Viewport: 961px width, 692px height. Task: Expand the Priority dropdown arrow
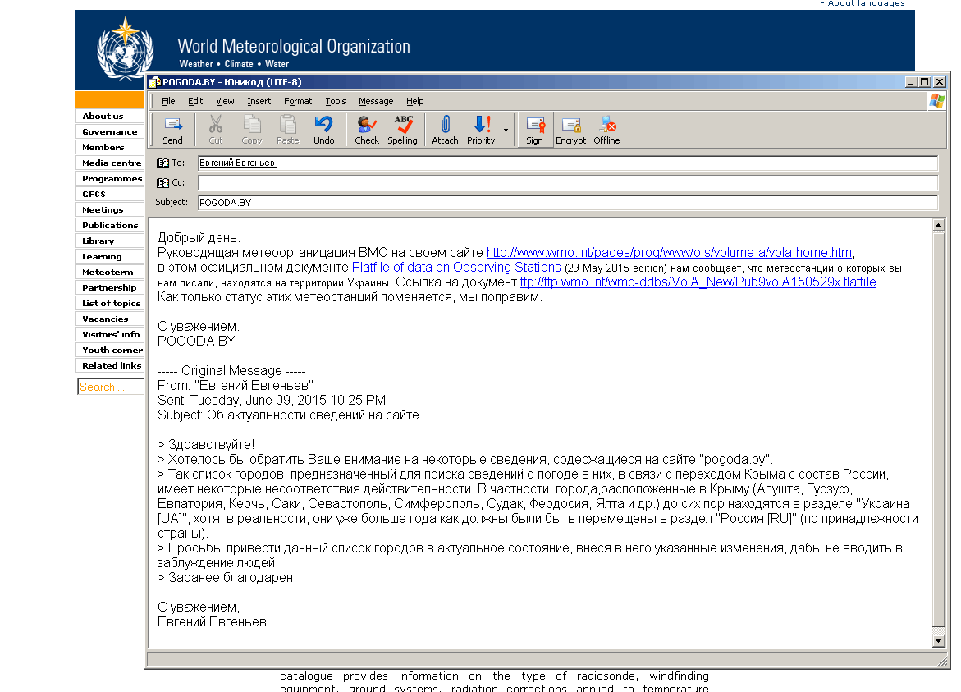pos(506,130)
